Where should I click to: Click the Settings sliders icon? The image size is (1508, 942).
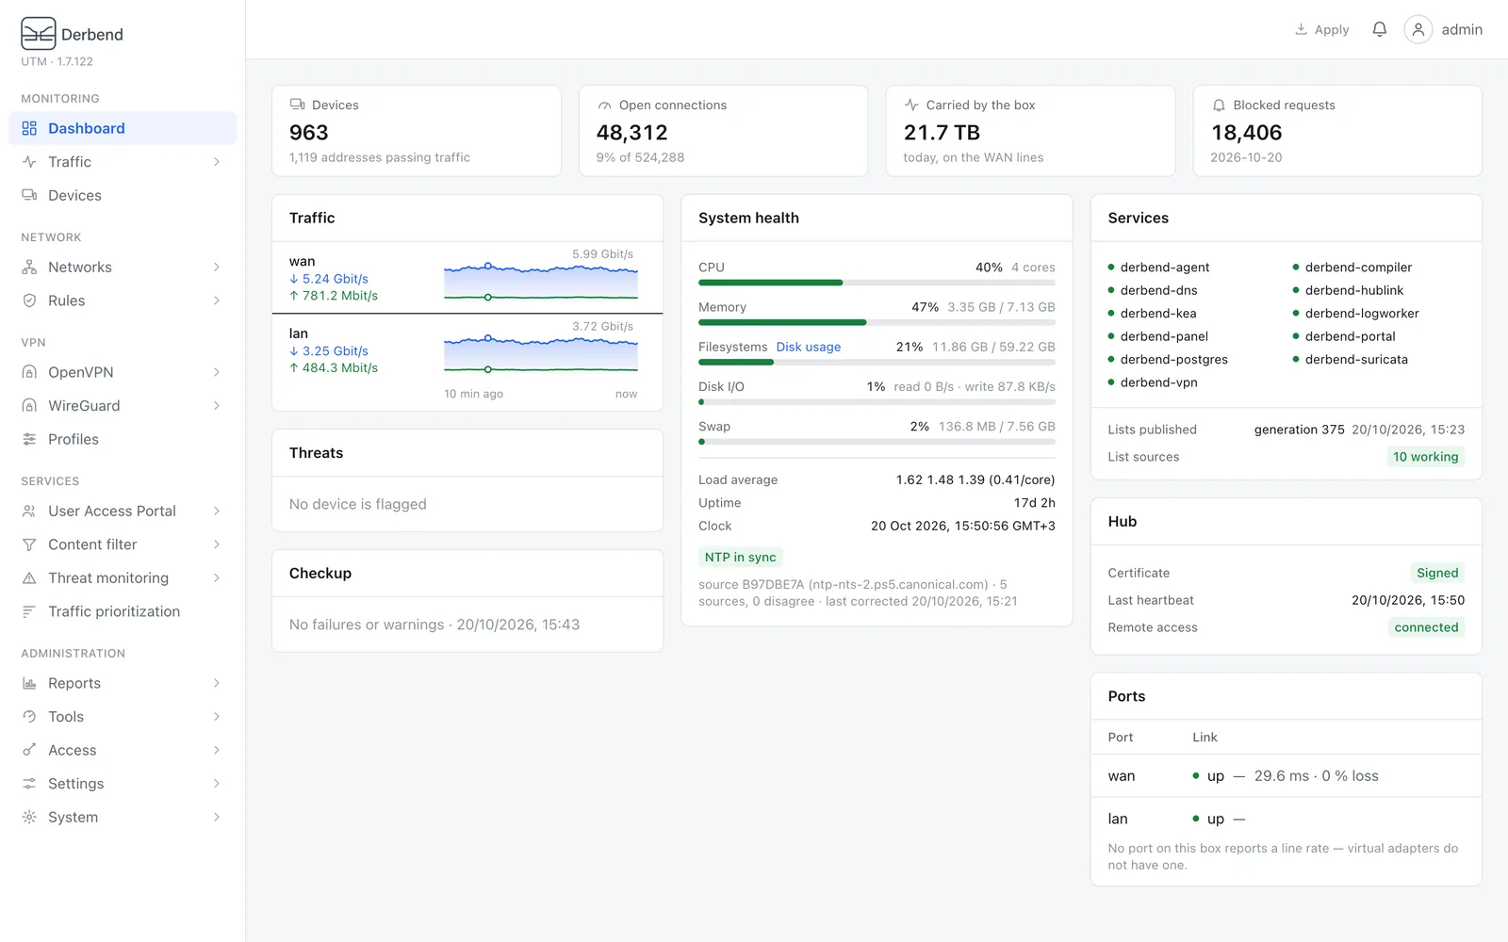(29, 784)
